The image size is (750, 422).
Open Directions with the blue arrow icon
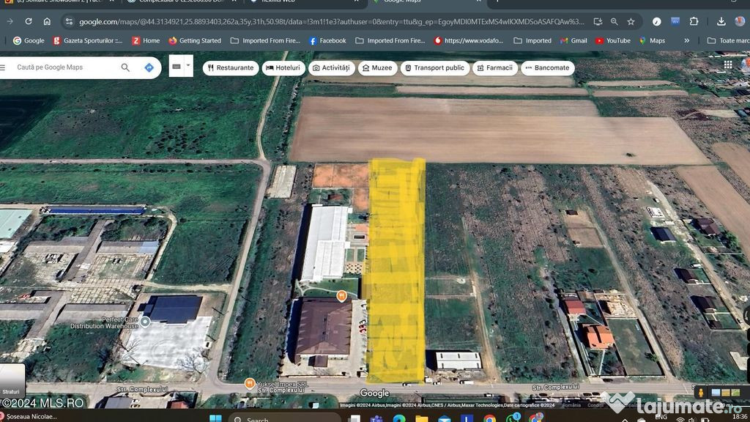[x=149, y=67]
